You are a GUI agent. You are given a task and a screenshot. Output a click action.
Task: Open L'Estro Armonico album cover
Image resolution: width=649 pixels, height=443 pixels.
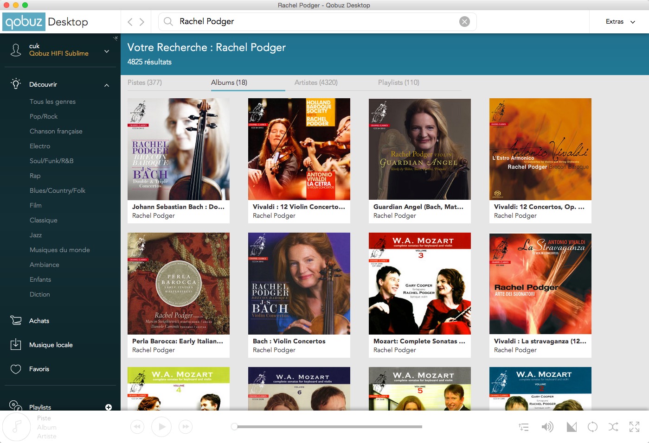[540, 149]
